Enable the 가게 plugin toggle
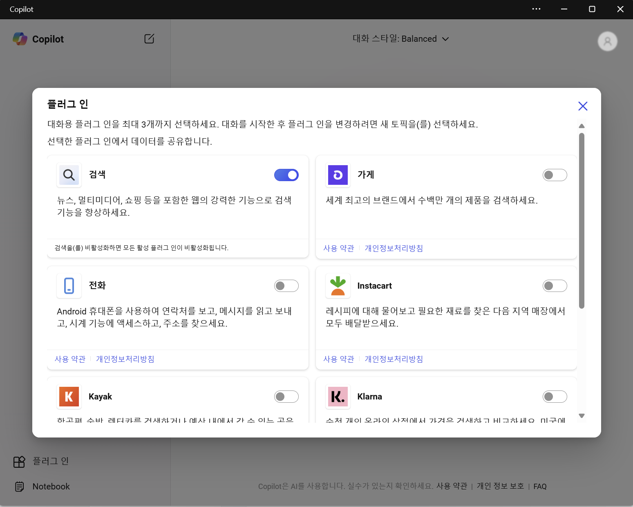Image resolution: width=633 pixels, height=507 pixels. [555, 175]
